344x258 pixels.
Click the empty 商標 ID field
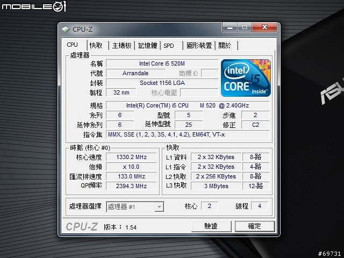(210, 73)
